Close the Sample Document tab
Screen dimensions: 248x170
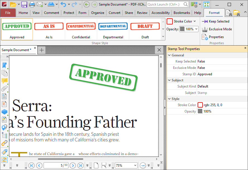click(x=35, y=48)
